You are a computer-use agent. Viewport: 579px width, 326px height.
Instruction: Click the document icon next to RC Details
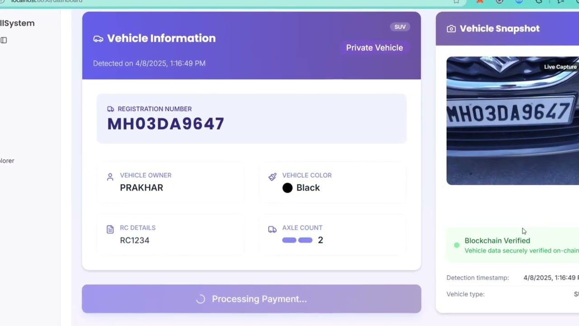pos(110,230)
